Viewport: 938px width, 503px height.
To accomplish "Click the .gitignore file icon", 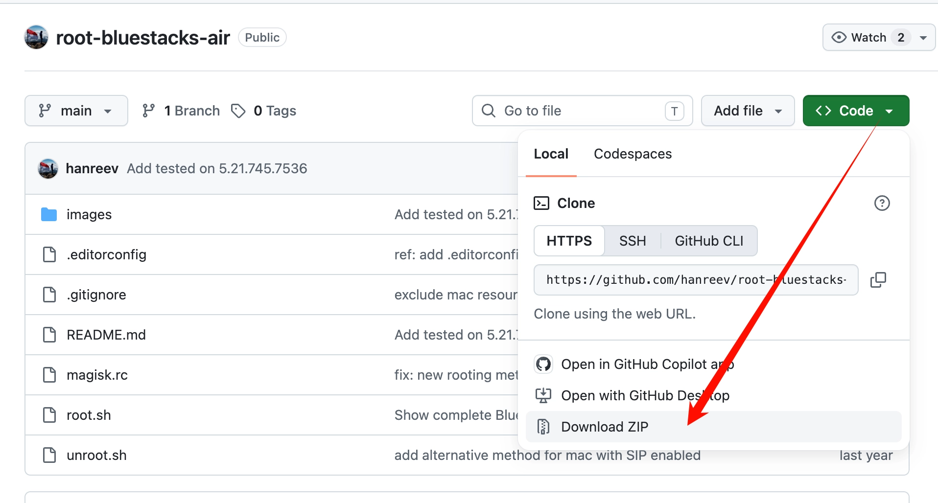I will pyautogui.click(x=49, y=295).
